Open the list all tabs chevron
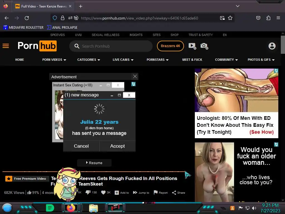The width and height of the screenshot is (285, 214). 238,6
